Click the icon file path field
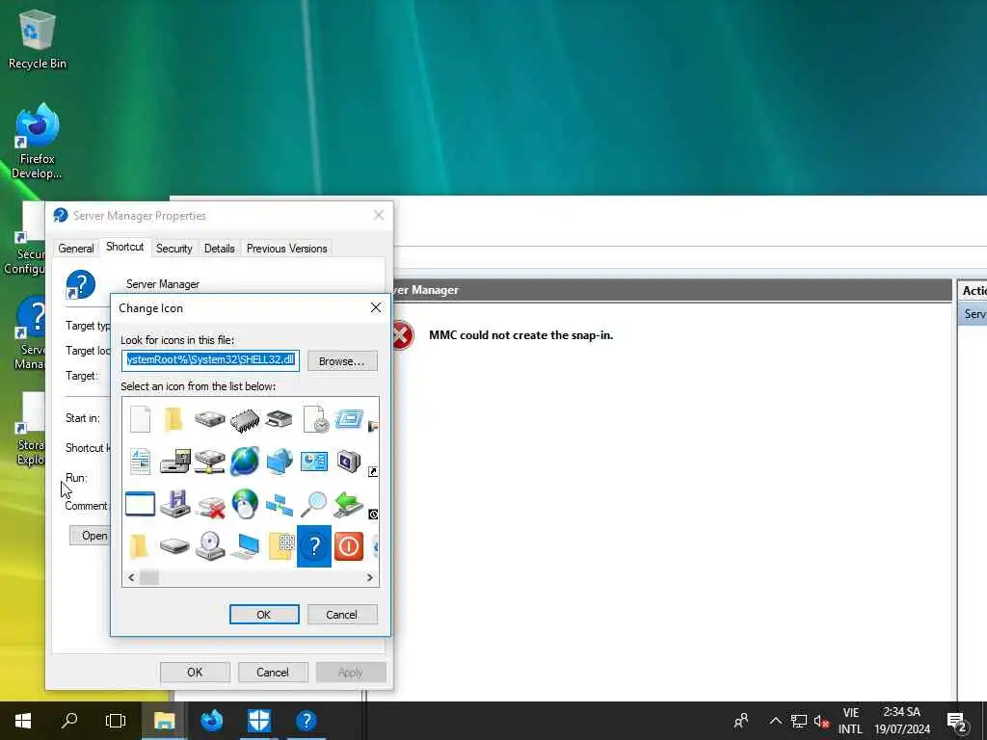 point(210,360)
